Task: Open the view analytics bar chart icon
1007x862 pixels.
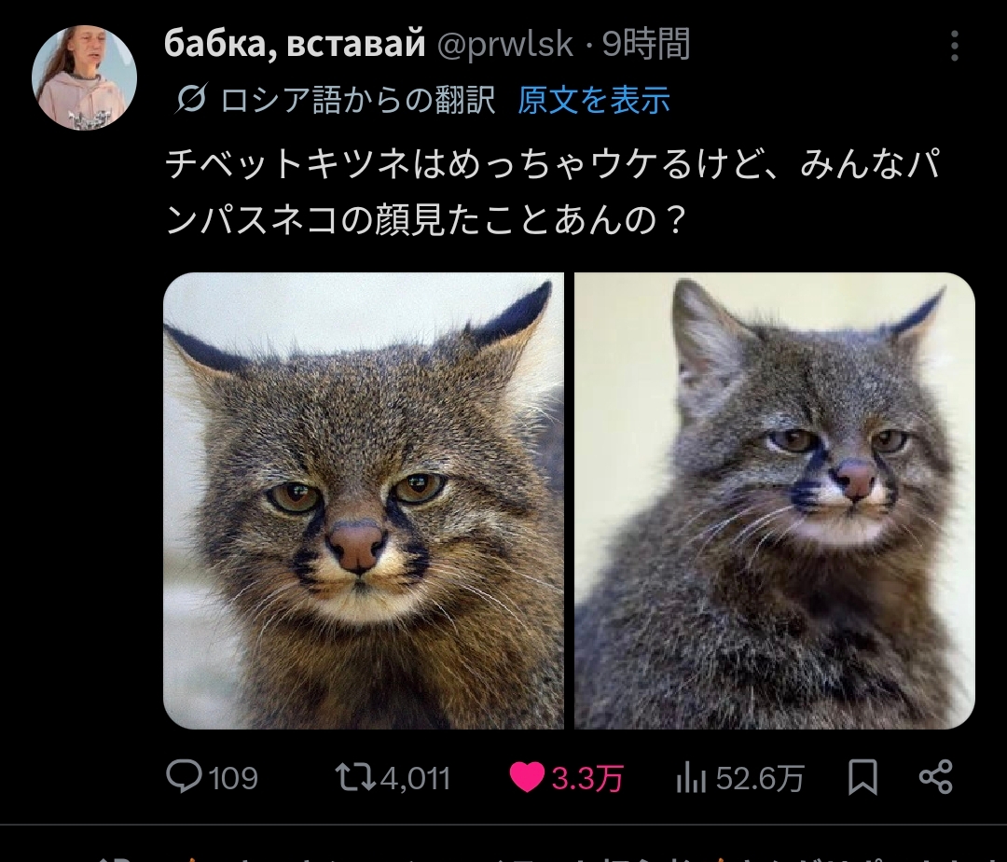Action: pos(690,777)
